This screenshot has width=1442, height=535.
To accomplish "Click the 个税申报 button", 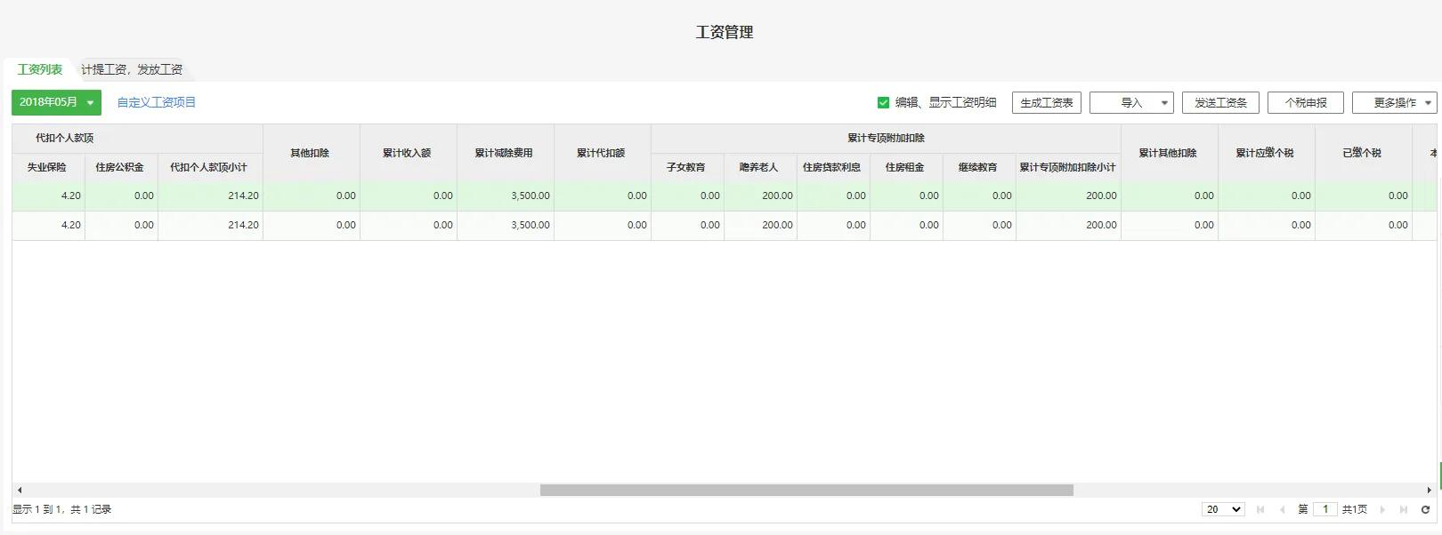I will click(1306, 102).
